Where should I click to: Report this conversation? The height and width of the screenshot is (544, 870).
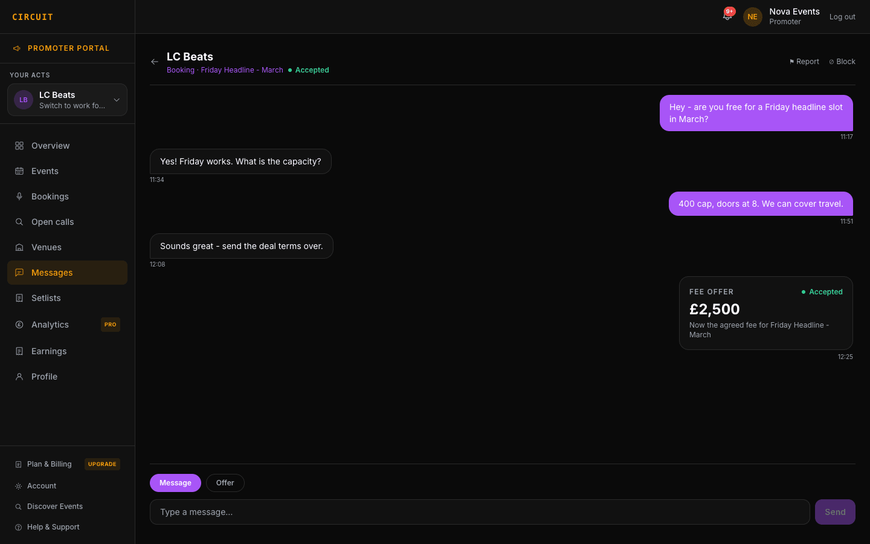(804, 62)
